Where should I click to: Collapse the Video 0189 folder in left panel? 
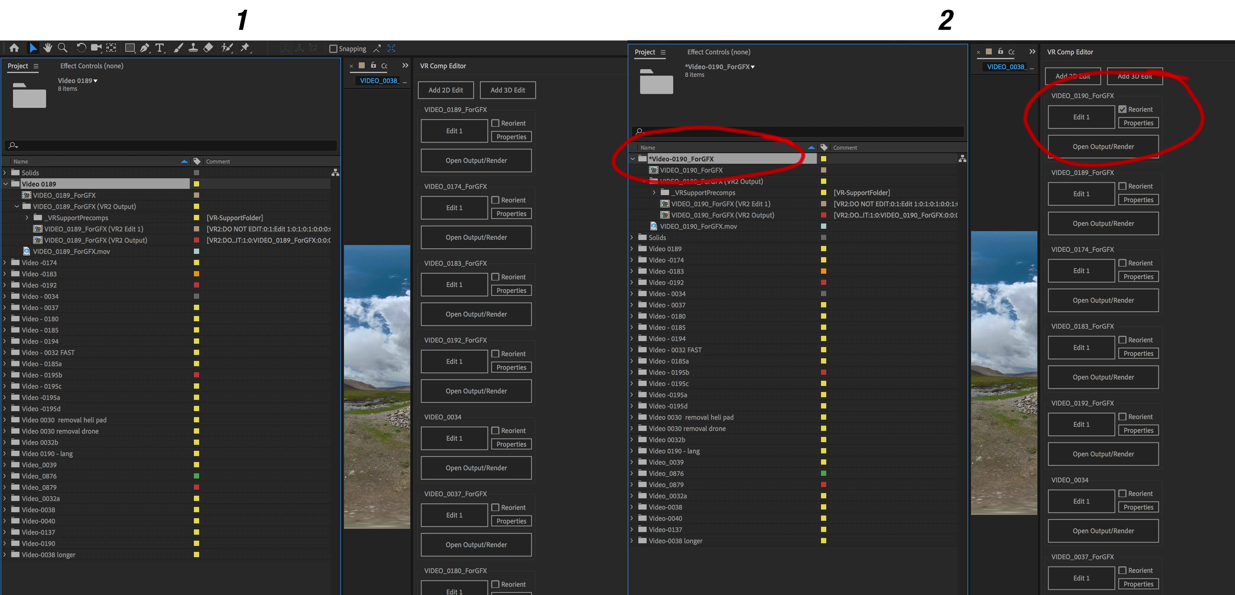pyautogui.click(x=6, y=184)
